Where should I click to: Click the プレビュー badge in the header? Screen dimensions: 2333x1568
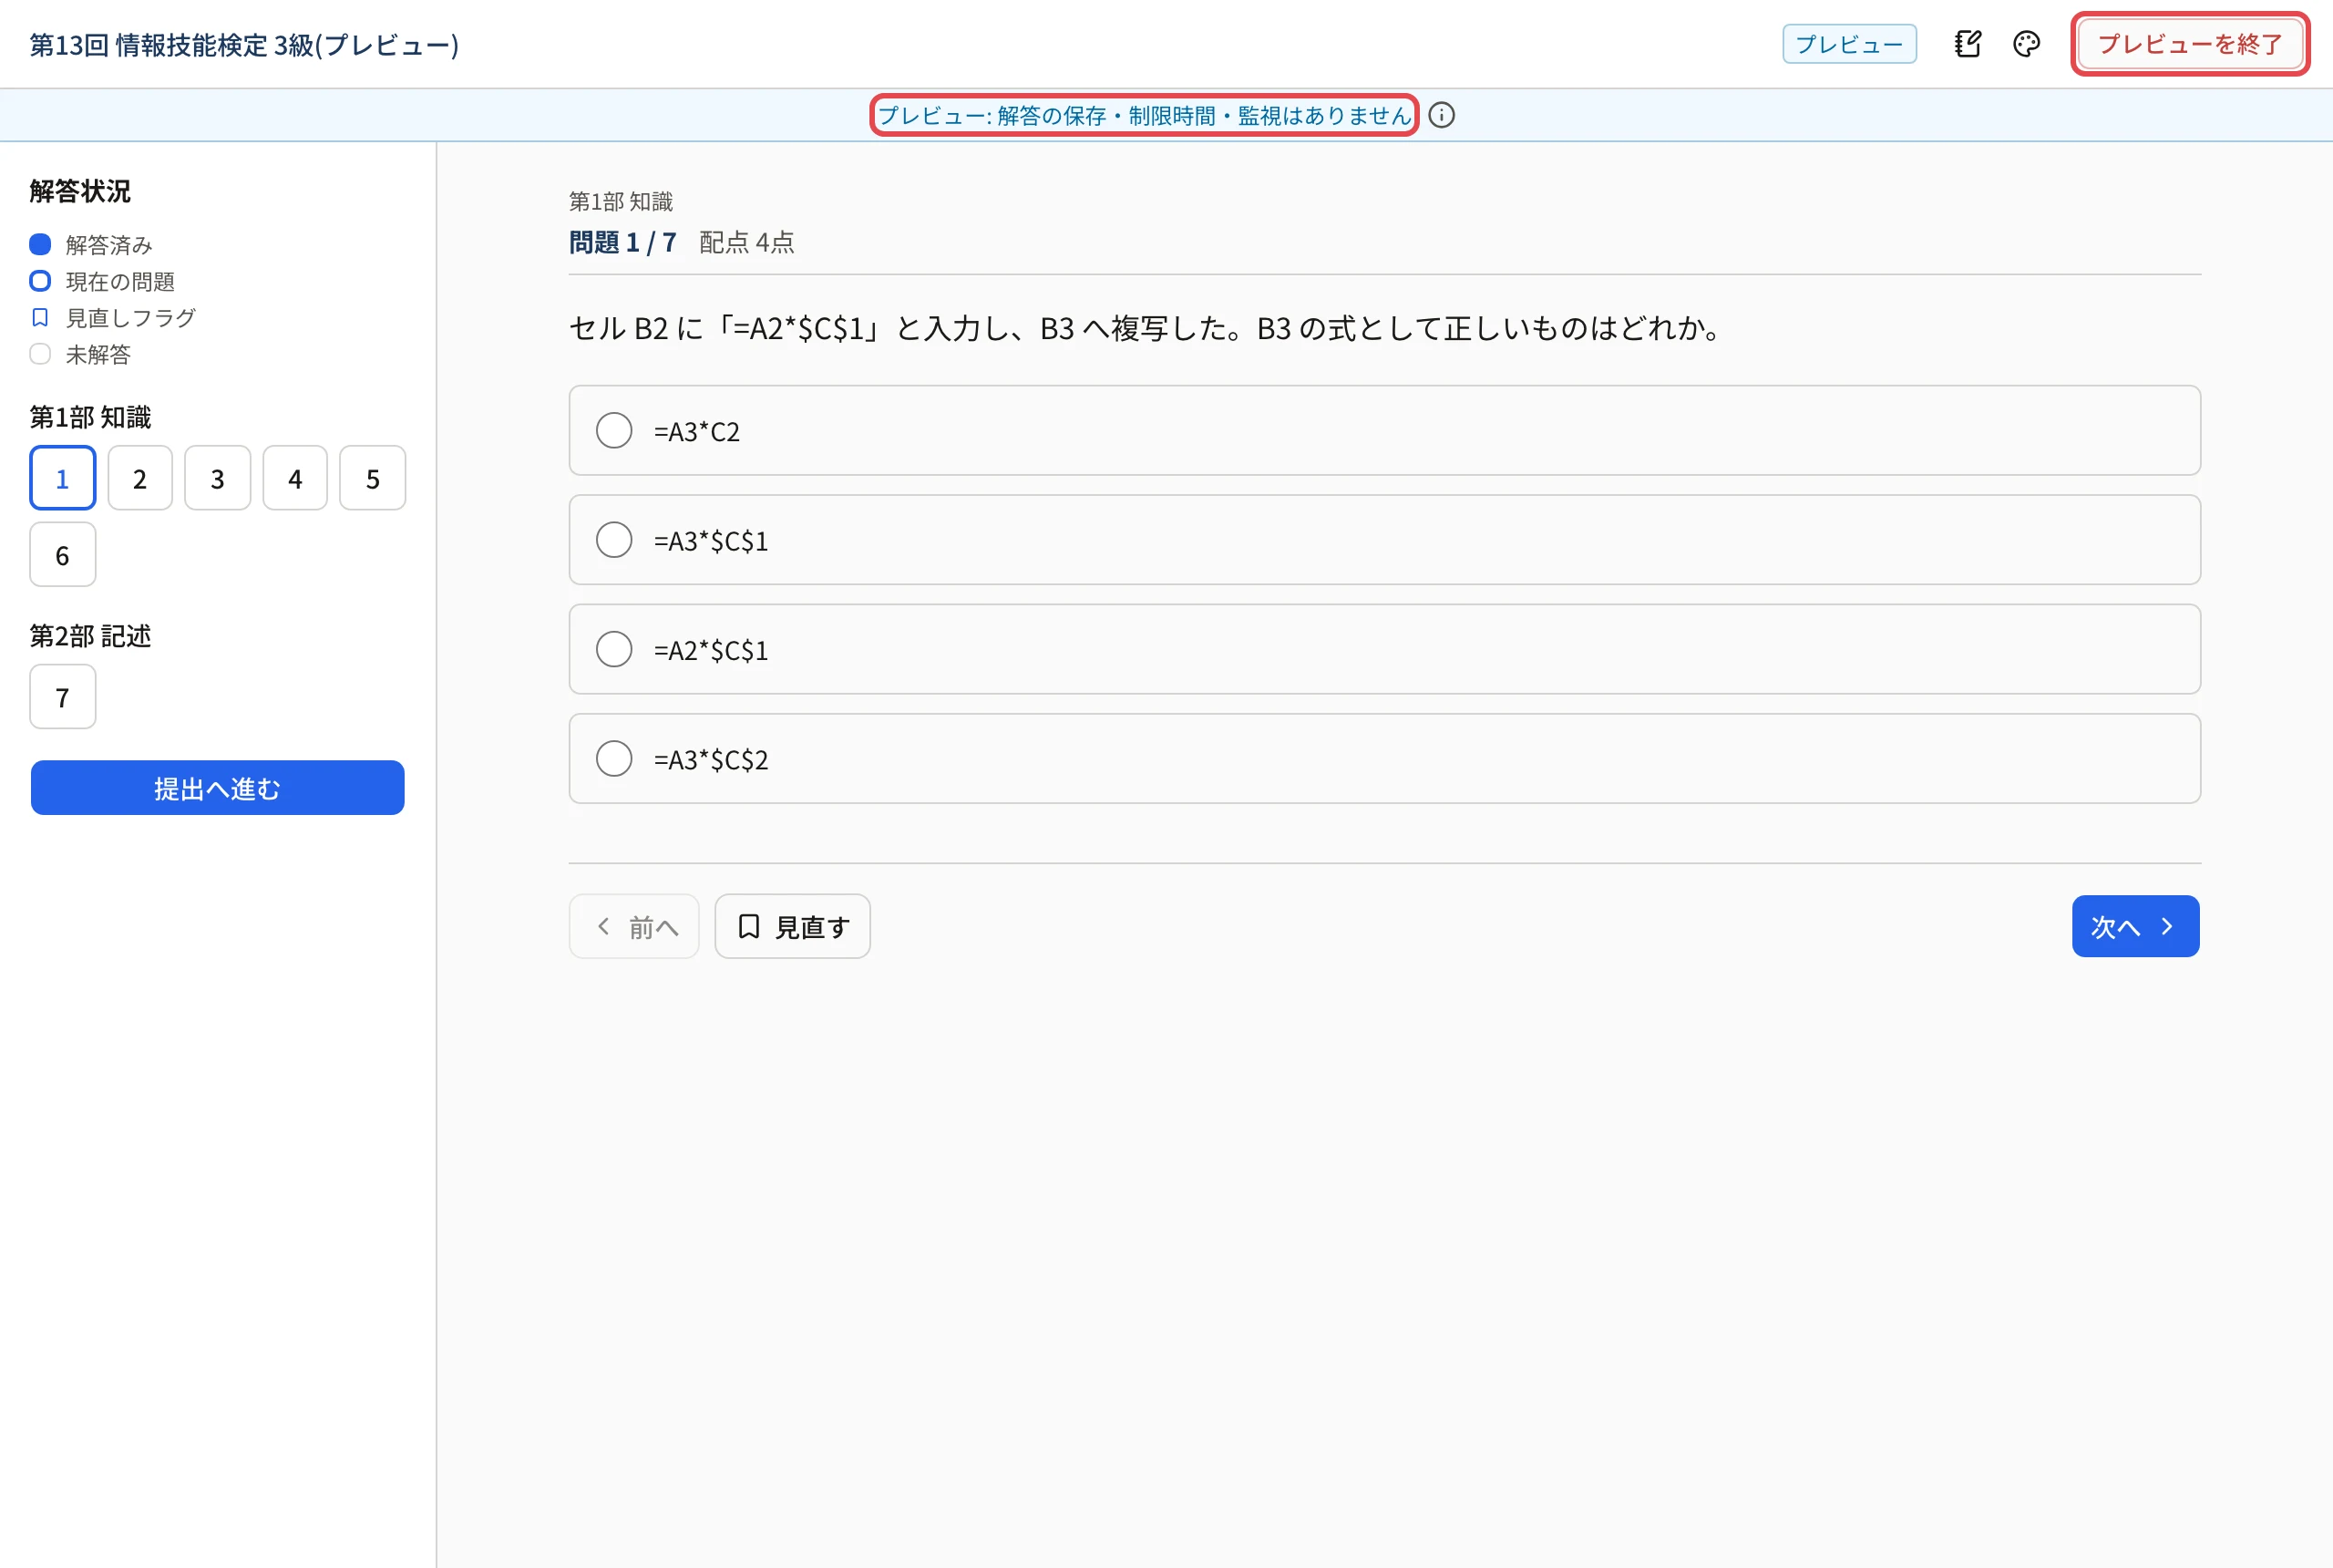[1849, 44]
